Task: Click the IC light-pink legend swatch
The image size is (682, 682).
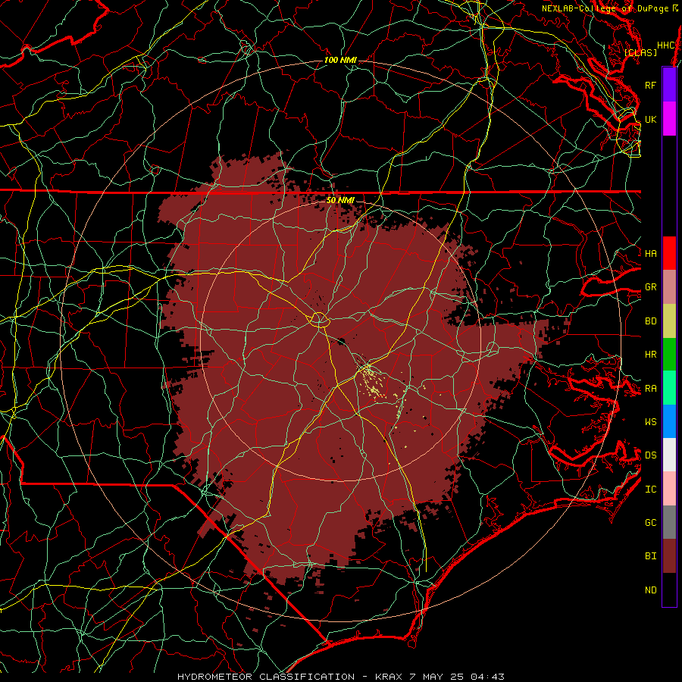Action: 669,489
